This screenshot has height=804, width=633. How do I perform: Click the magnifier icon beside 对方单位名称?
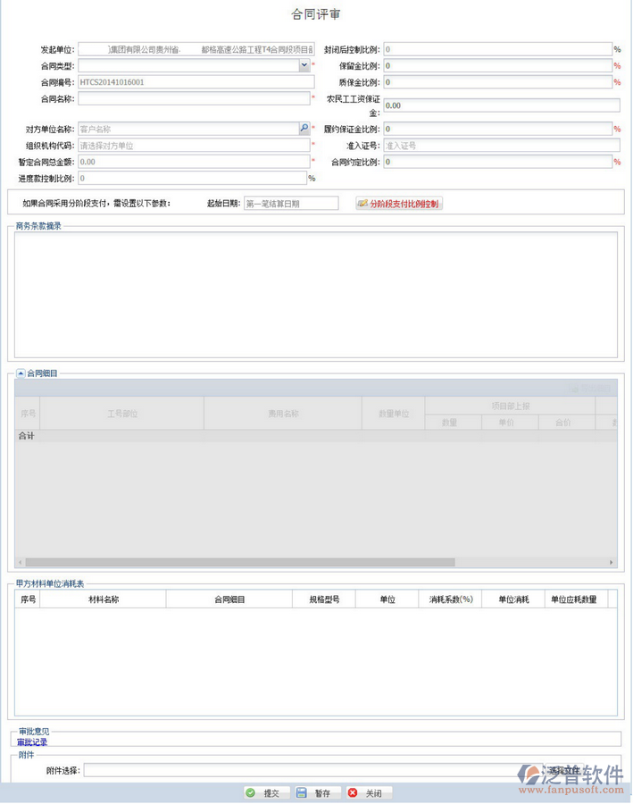pos(304,129)
